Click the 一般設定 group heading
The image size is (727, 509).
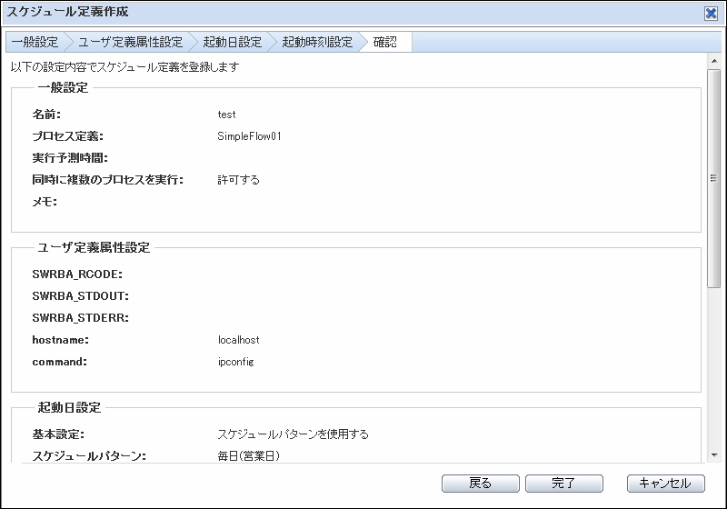tap(63, 87)
